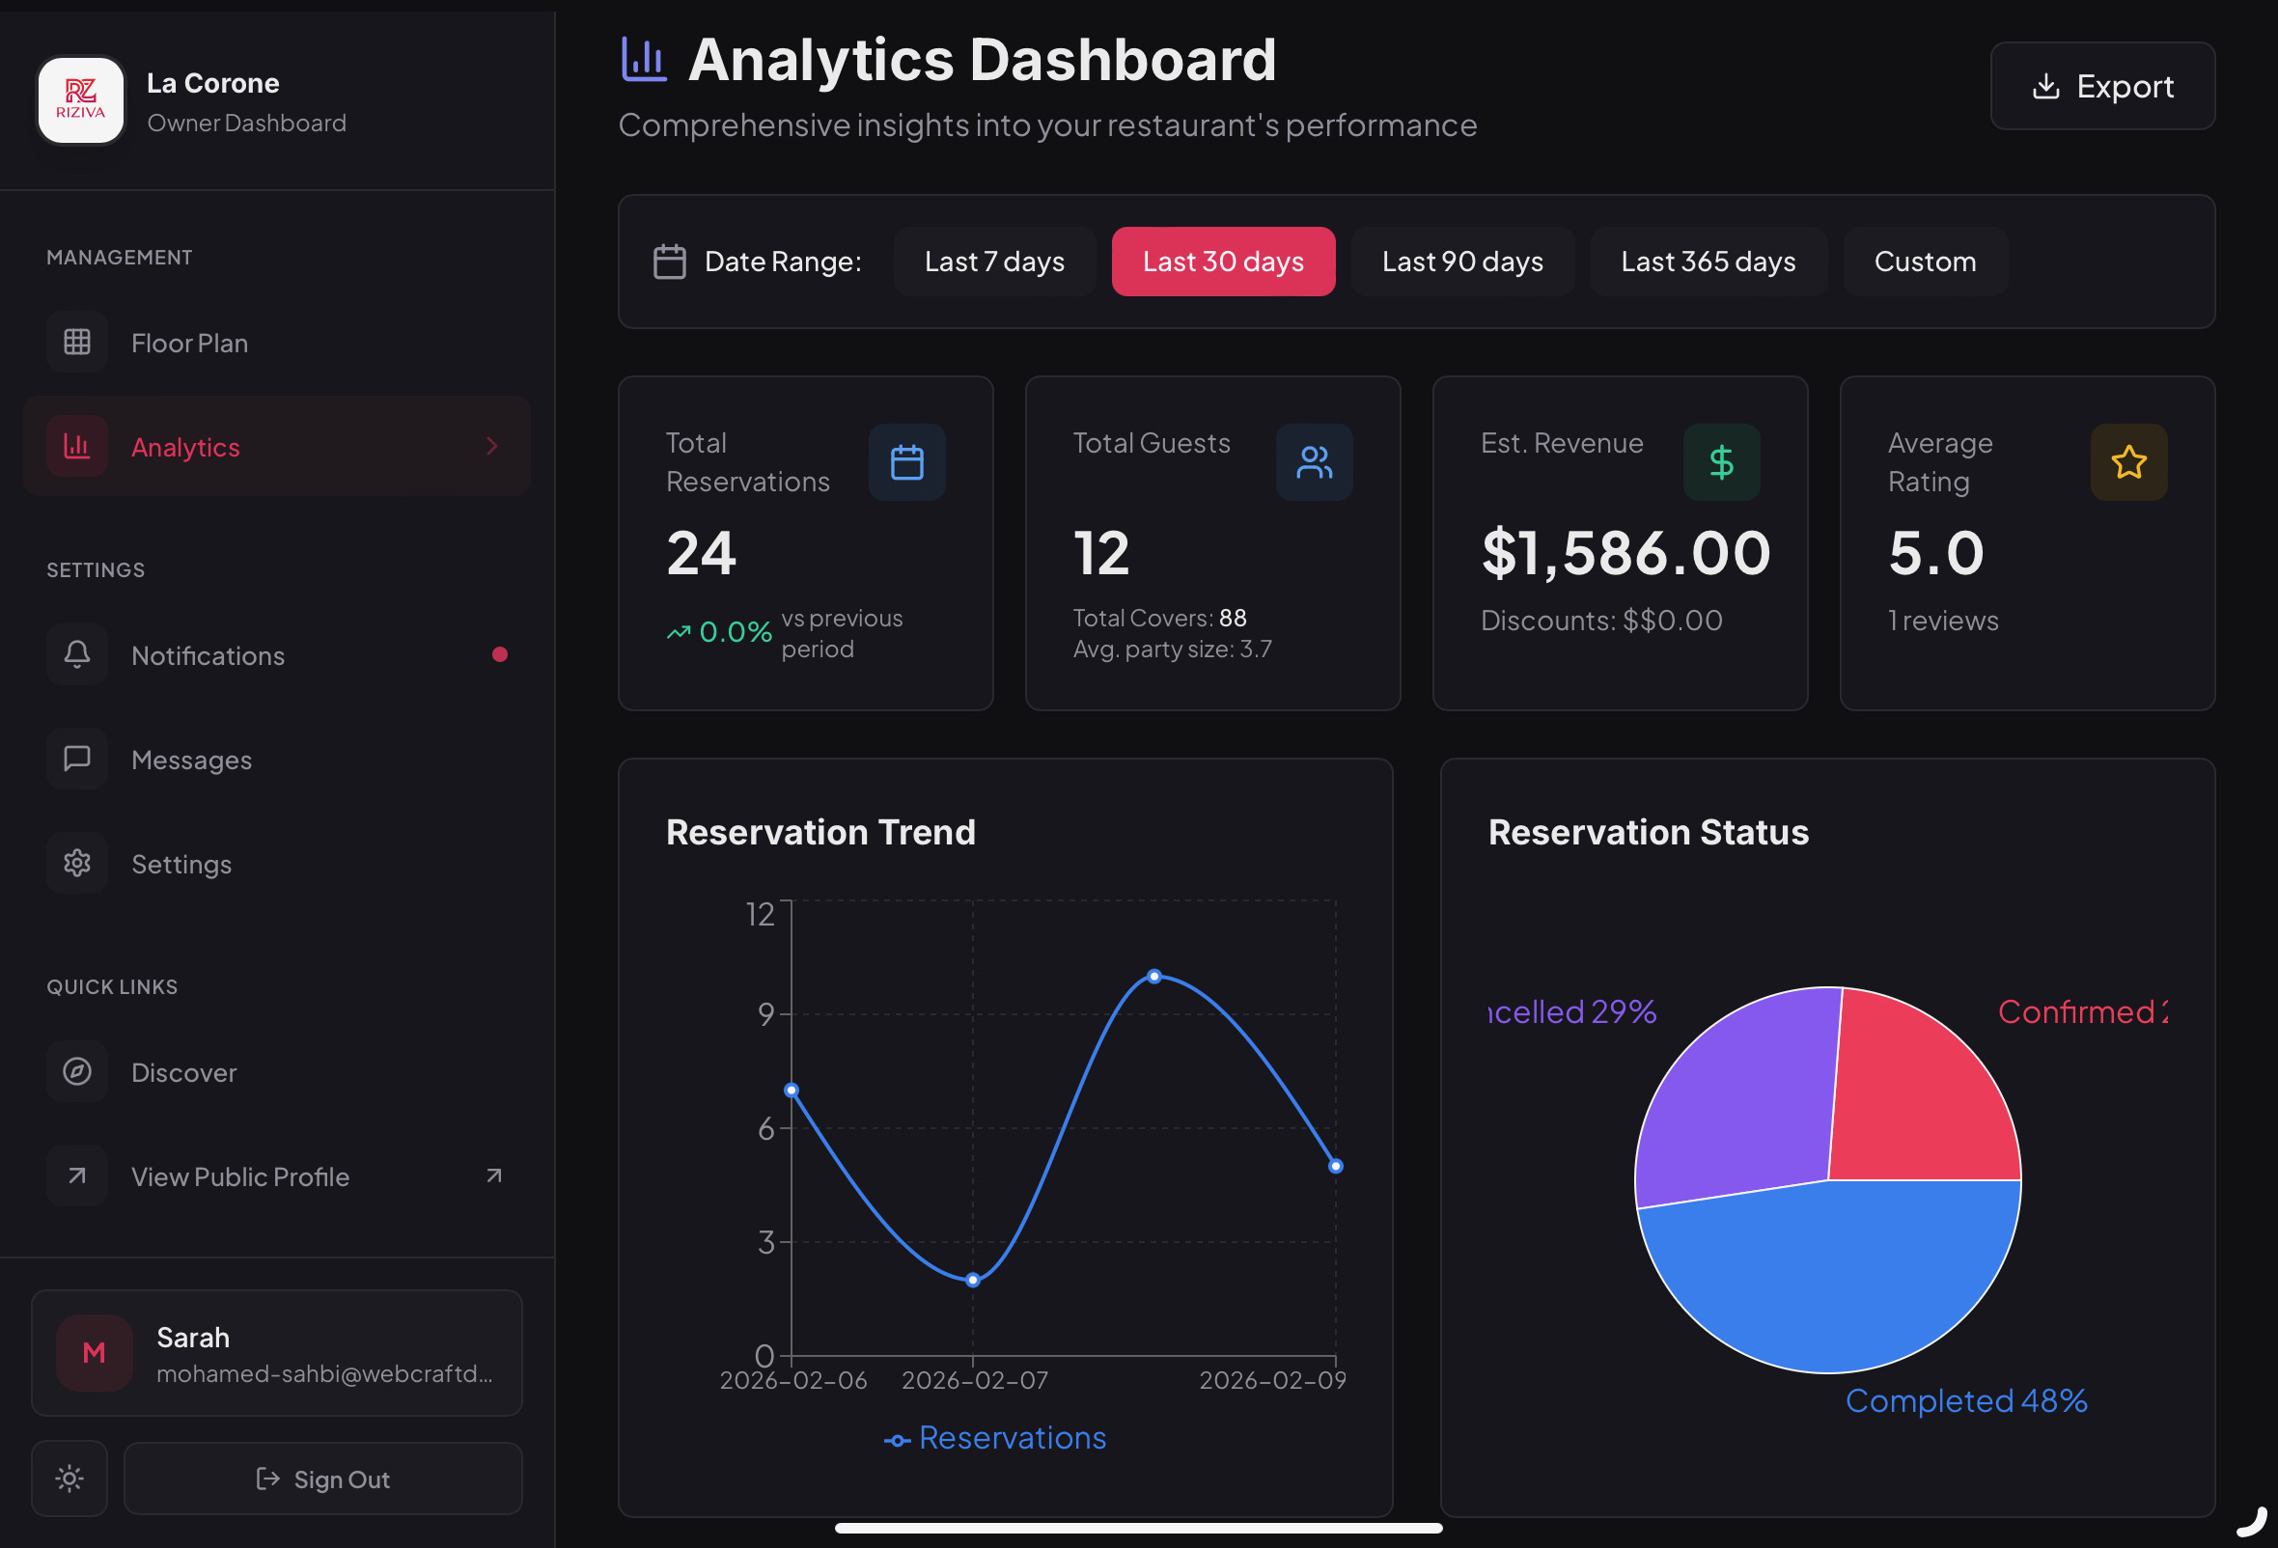Click the Total Reservations calendar icon

(x=906, y=462)
